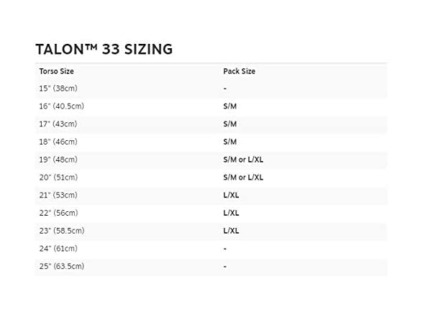Click the 15" (38cm) torso row
This screenshot has height=317, width=423.
point(211,88)
